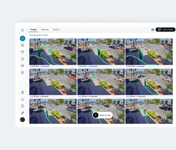Image resolution: width=176 pixels, height=150 pixels.
Task: Select the blue camera dome icon
Action: tap(23, 38)
